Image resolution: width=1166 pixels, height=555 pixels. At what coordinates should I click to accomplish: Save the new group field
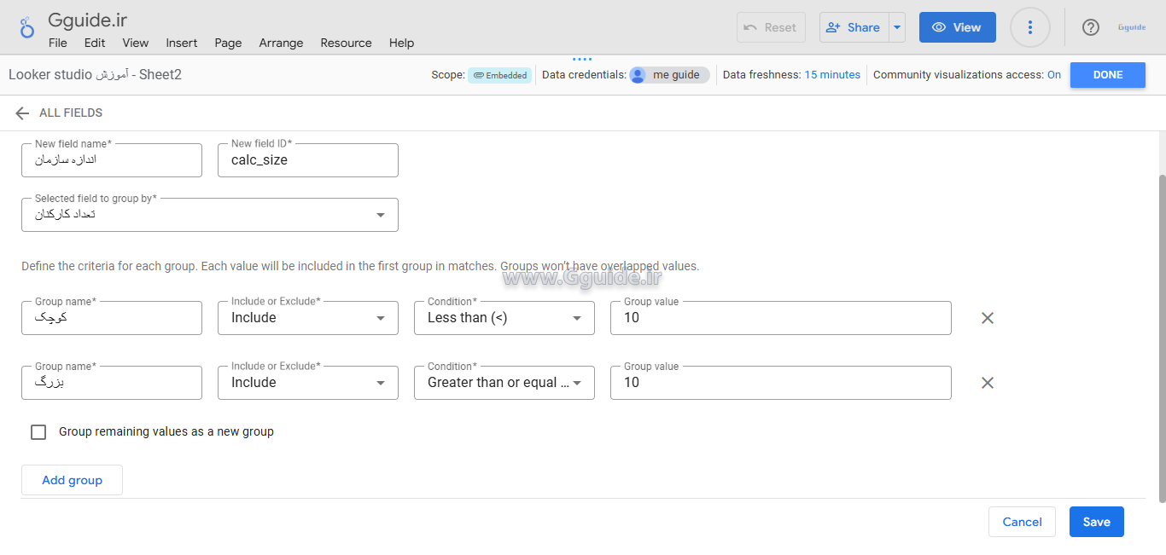[x=1096, y=522]
